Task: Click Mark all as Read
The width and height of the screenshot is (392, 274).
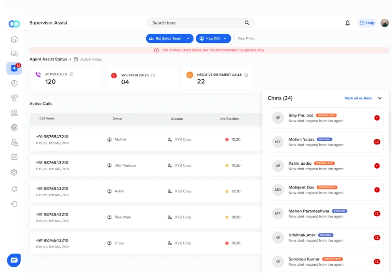Action: [358, 98]
